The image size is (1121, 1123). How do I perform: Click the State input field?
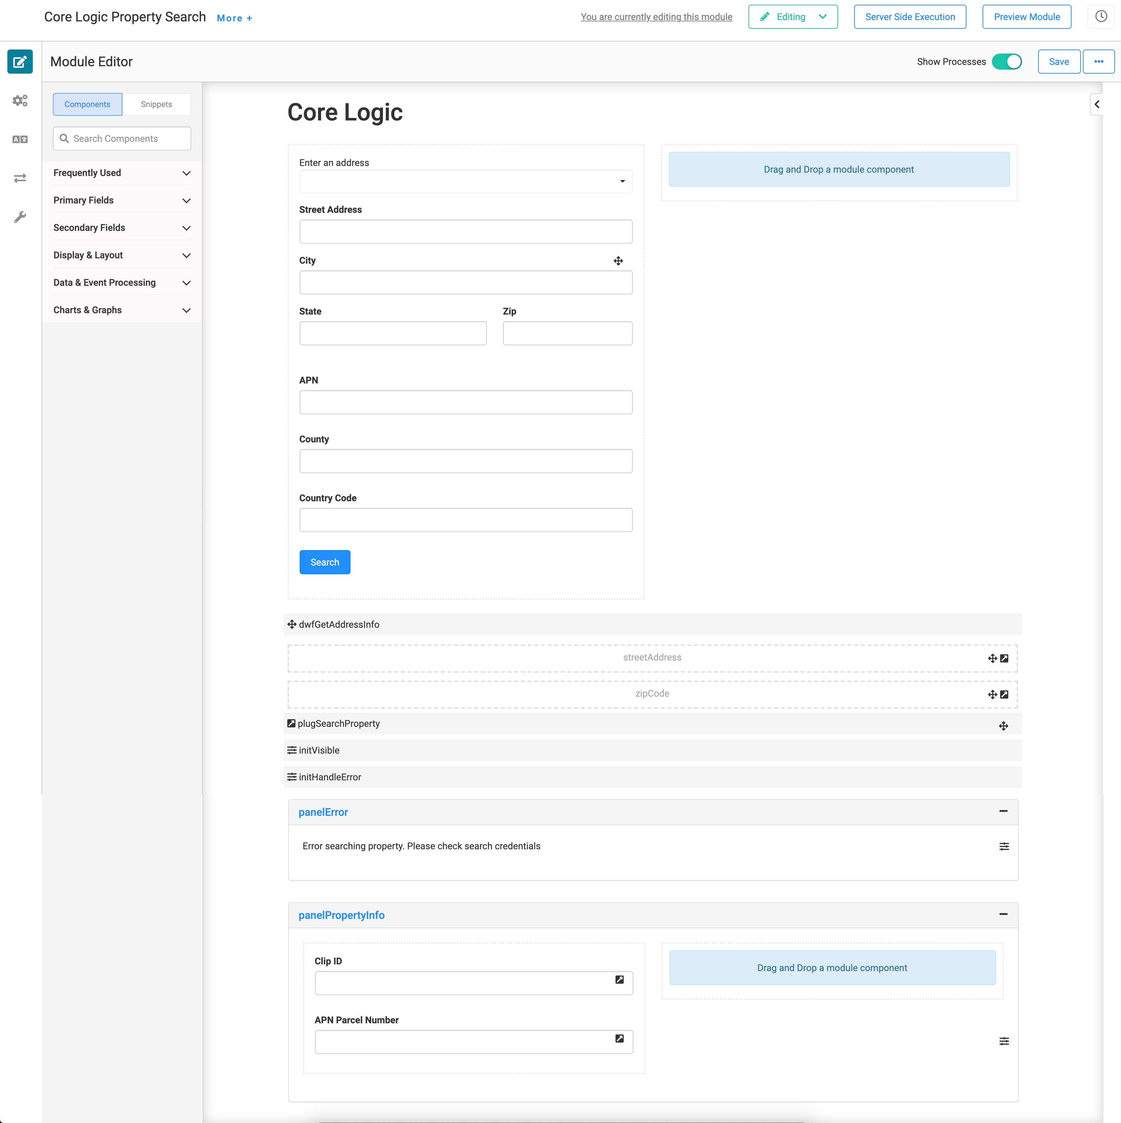[x=393, y=333]
